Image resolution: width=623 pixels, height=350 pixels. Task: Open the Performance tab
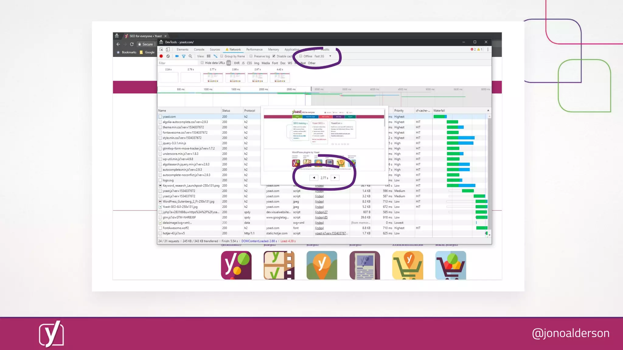click(254, 50)
